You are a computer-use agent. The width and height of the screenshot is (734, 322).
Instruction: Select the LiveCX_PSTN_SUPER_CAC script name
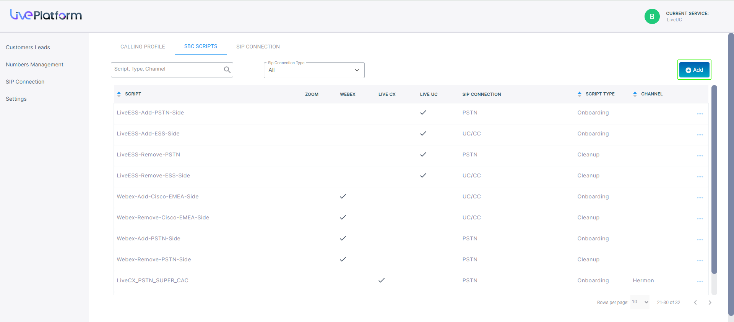(x=153, y=280)
